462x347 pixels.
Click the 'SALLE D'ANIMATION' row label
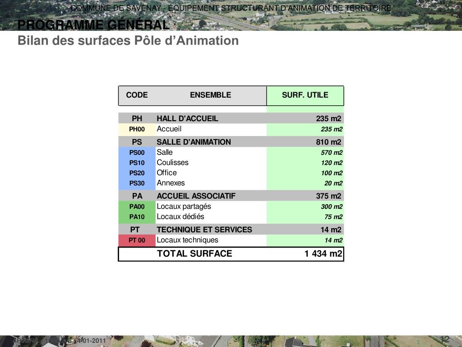pos(194,142)
